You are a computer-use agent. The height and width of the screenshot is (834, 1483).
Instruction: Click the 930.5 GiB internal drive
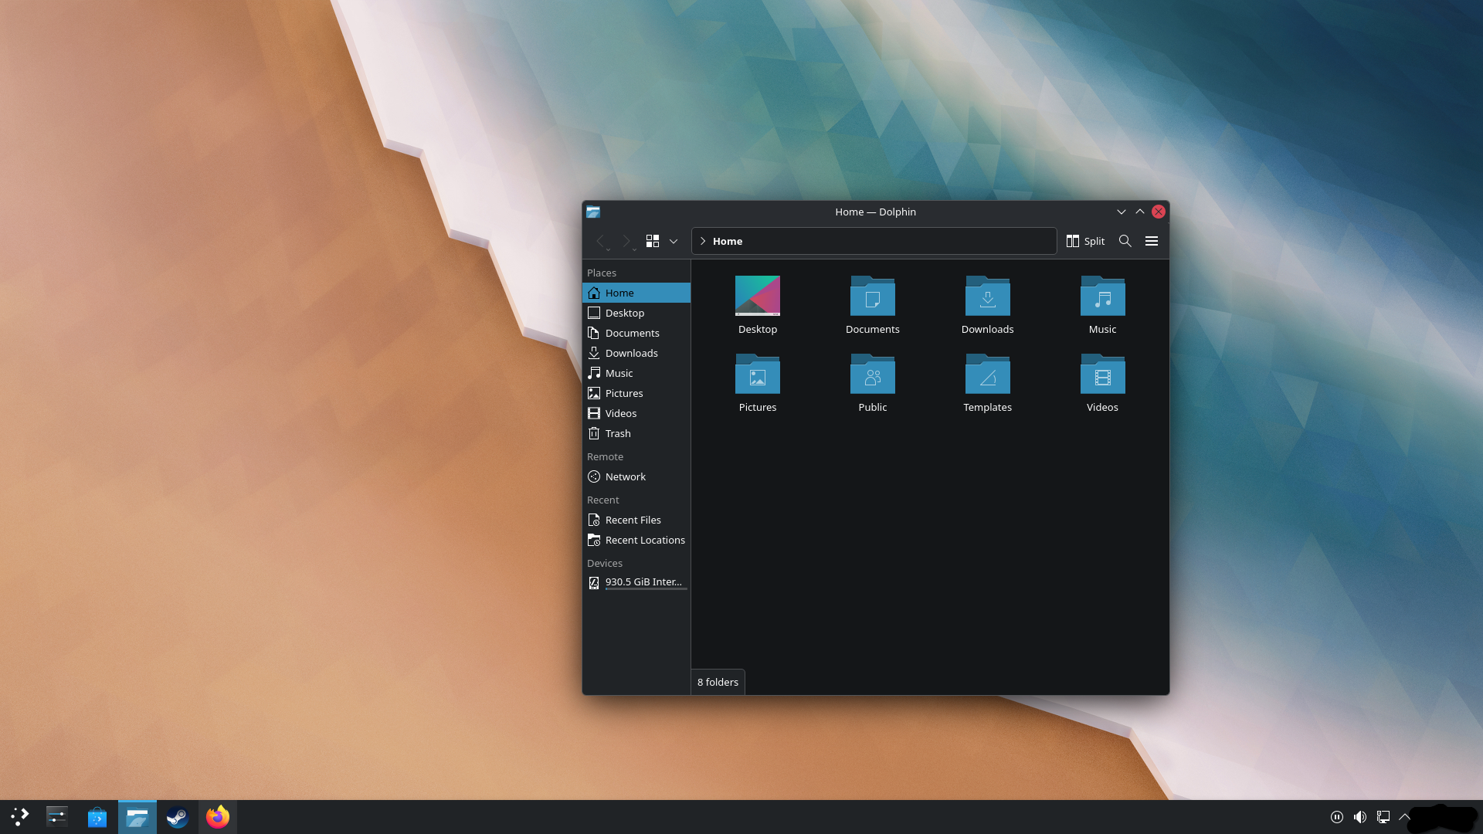[643, 582]
